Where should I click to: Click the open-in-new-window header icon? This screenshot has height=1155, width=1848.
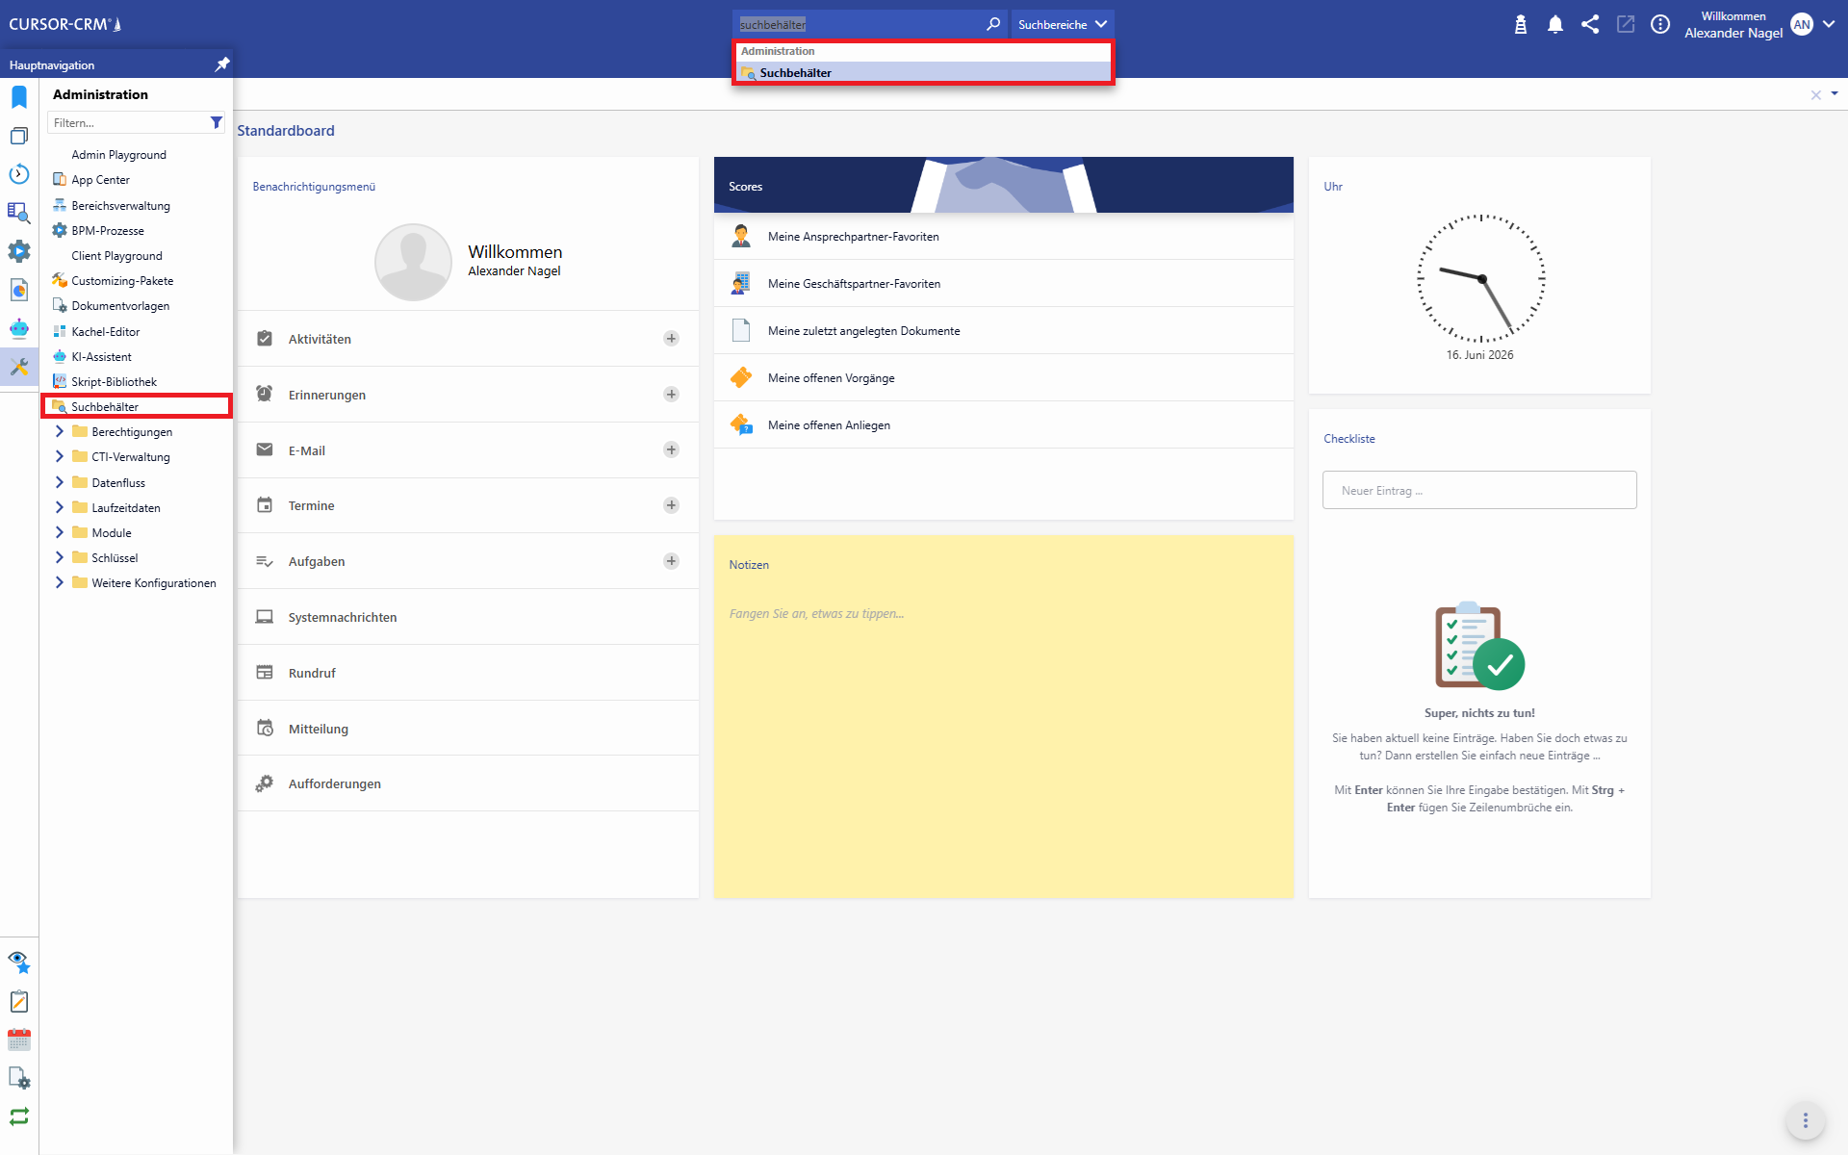point(1626,24)
